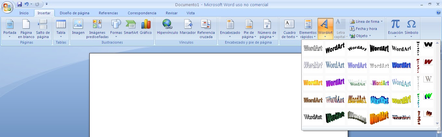The height and width of the screenshot is (137, 442).
Task: Pick the black slanted upward WordArt style
Action: click(335, 48)
